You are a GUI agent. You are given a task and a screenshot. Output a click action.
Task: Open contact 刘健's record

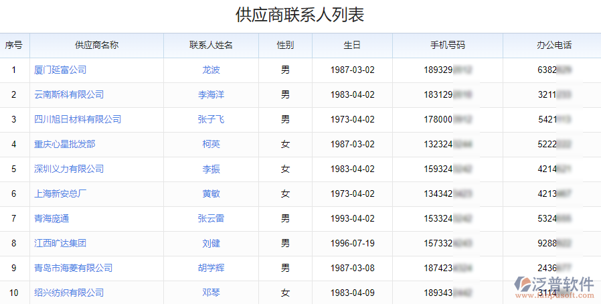click(x=211, y=243)
